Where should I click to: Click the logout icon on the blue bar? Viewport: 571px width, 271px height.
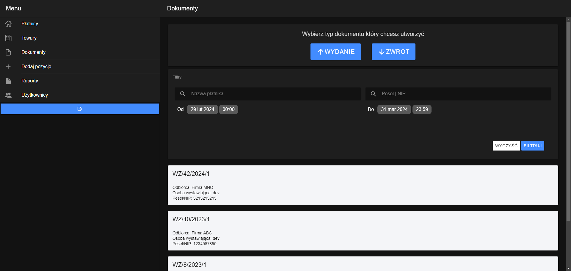(x=80, y=109)
